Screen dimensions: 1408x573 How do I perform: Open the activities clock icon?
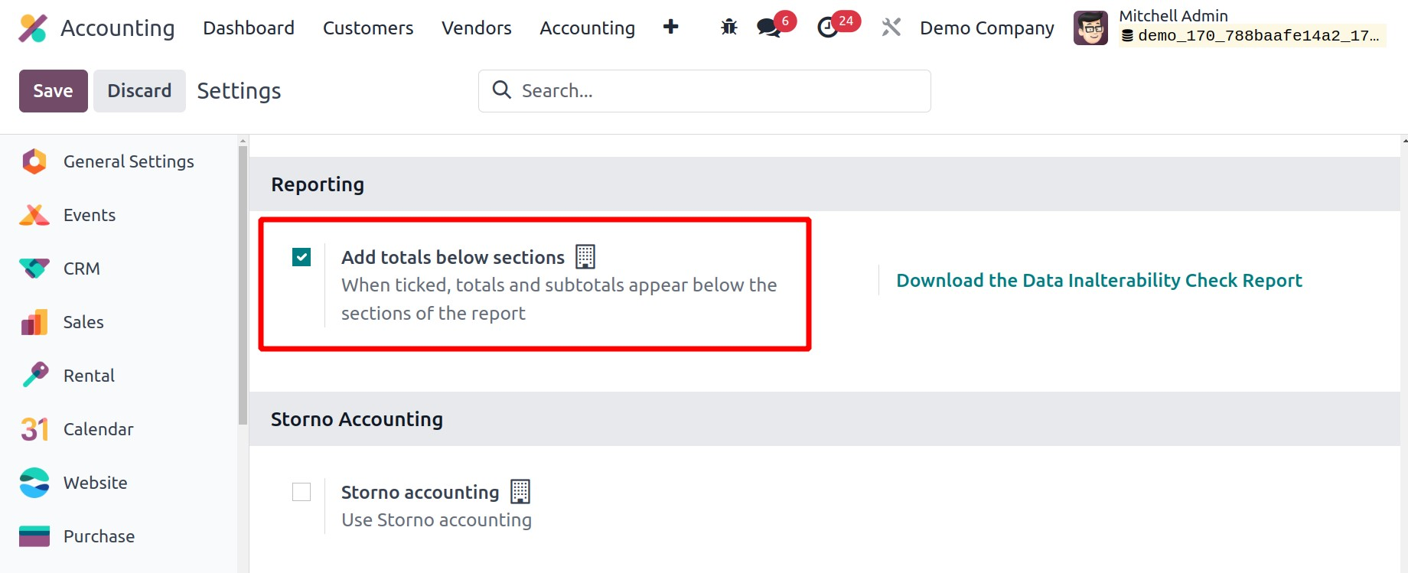pos(828,28)
